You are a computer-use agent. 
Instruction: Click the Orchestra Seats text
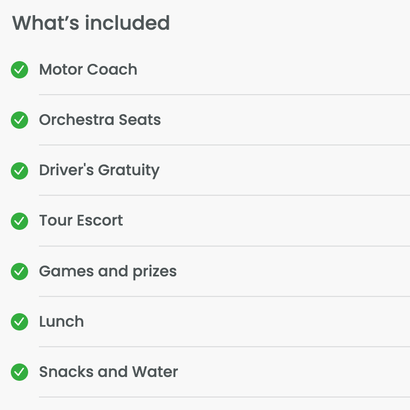[x=100, y=120]
